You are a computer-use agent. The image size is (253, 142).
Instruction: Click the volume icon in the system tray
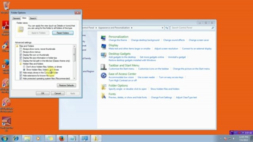point(234,138)
